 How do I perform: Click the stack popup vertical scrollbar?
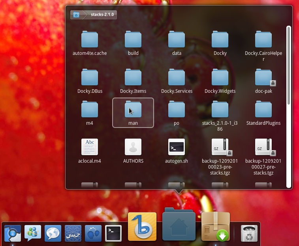pyautogui.click(x=289, y=107)
